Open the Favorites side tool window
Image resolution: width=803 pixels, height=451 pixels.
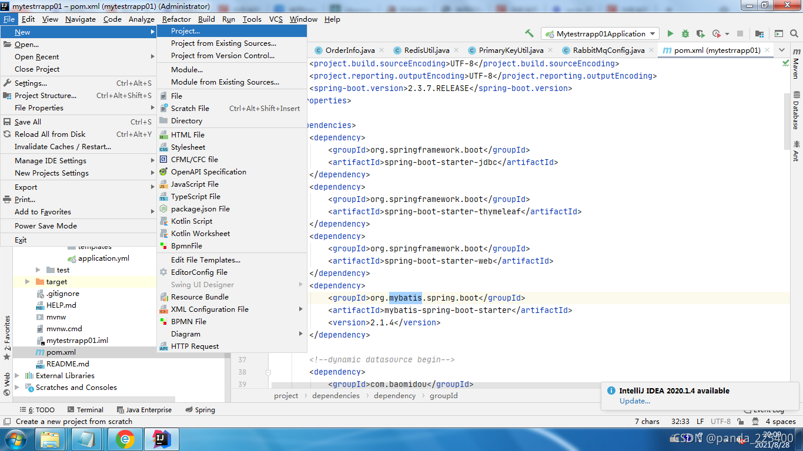point(7,338)
